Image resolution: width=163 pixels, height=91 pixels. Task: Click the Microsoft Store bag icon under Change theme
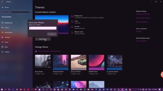coord(36,51)
